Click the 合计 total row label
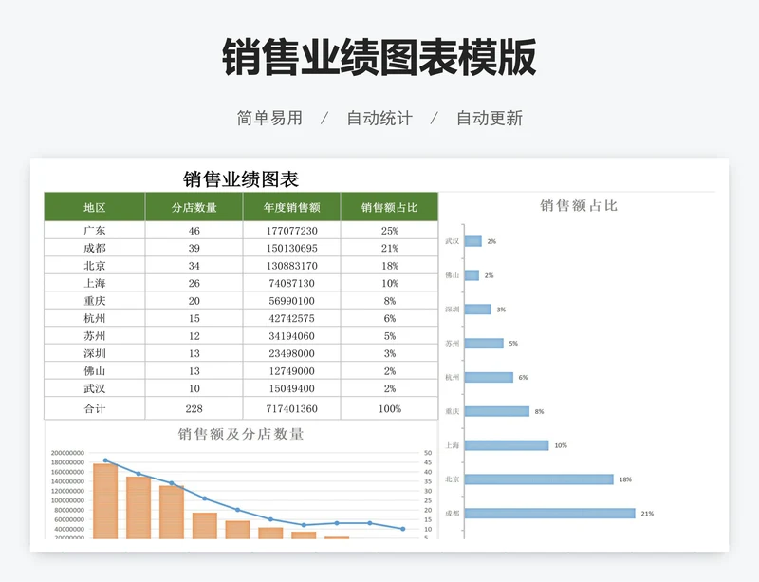Screen dimensions: 759x582 click(x=94, y=408)
